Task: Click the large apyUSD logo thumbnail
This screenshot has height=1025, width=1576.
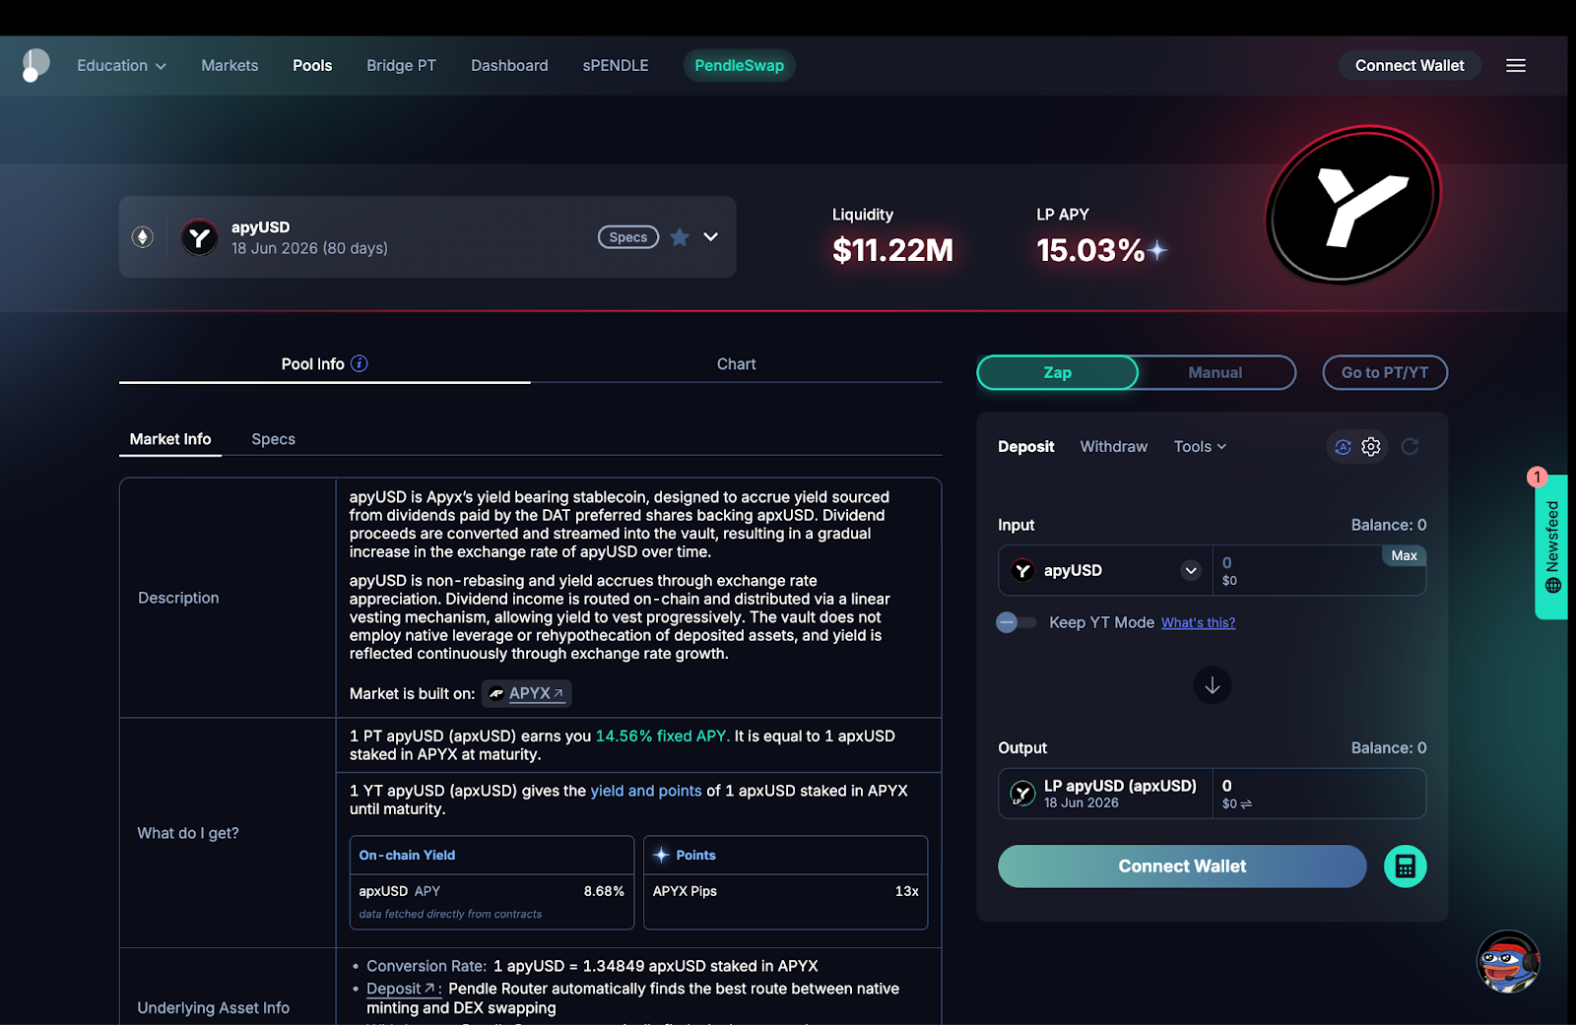Action: tap(1353, 204)
